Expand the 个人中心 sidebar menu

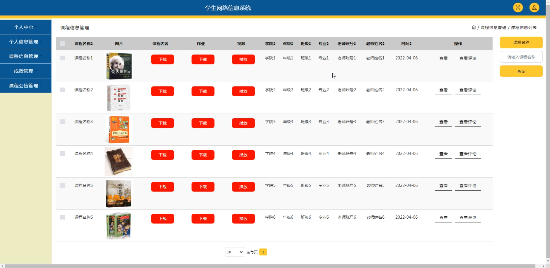click(26, 27)
